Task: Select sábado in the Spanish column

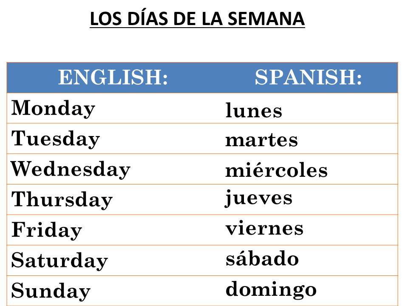Action: click(262, 258)
